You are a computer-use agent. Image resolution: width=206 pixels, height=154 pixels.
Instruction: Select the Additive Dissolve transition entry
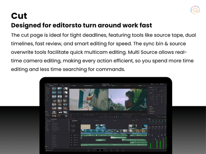[x=55, y=123]
